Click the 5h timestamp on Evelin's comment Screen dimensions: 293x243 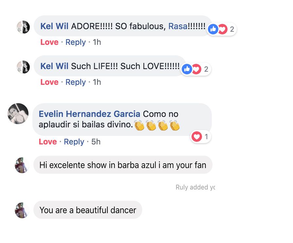pyautogui.click(x=96, y=142)
